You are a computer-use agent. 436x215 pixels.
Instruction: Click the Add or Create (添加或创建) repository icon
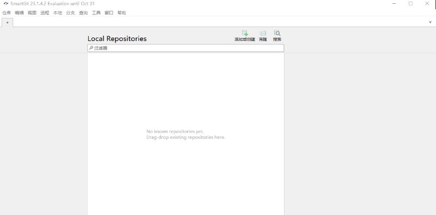(245, 33)
